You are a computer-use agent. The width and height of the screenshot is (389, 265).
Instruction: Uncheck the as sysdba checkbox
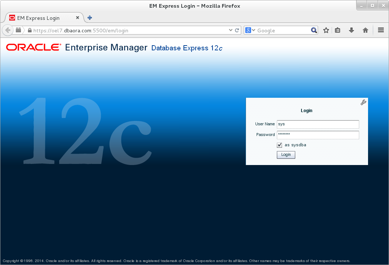[x=279, y=145]
